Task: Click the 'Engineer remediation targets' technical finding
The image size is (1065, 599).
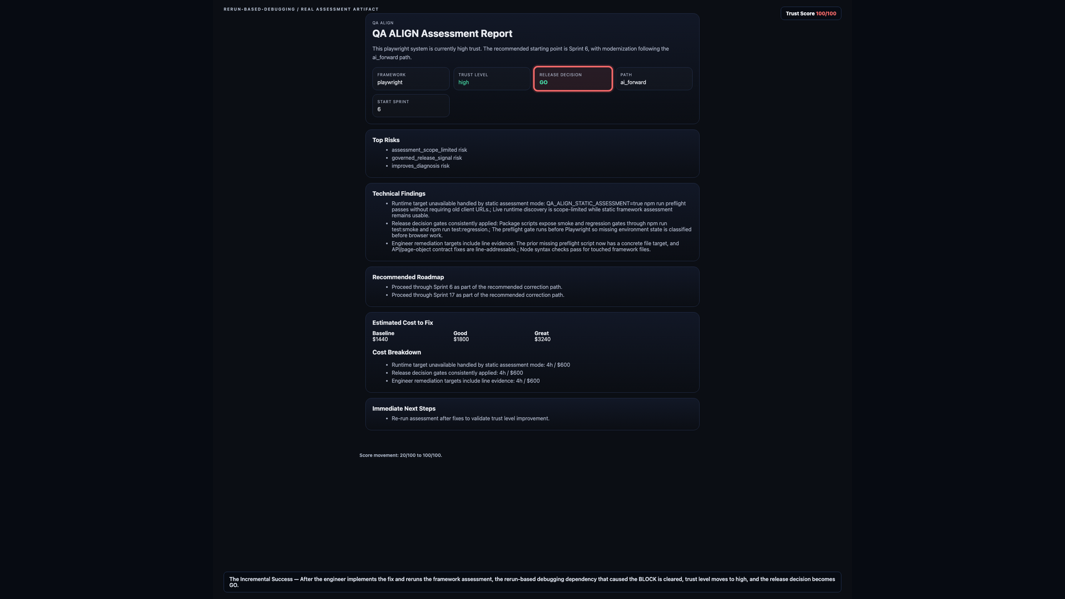Action: coord(535,246)
